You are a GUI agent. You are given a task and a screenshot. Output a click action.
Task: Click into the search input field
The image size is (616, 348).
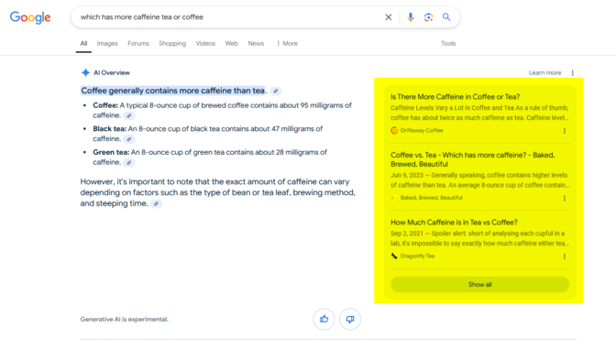pyautogui.click(x=228, y=17)
